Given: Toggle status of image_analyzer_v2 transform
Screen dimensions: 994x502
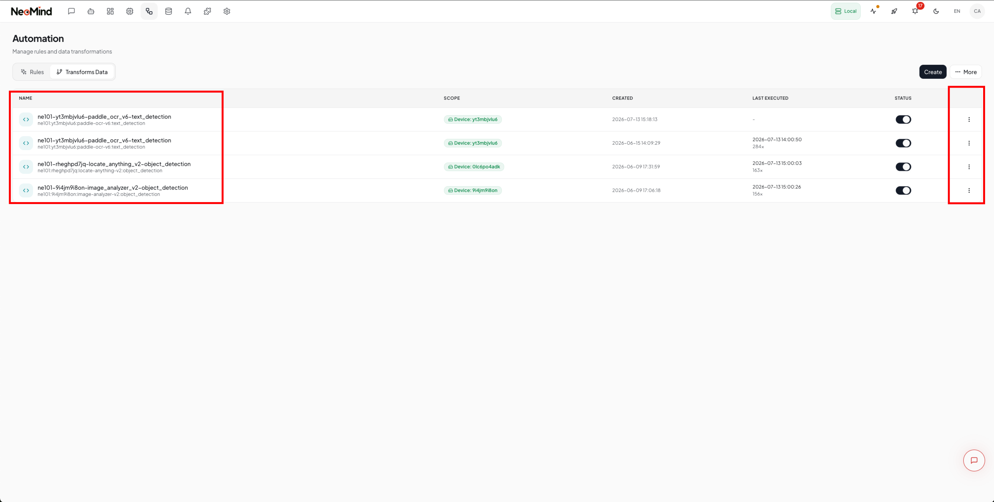Looking at the screenshot, I should coord(903,190).
